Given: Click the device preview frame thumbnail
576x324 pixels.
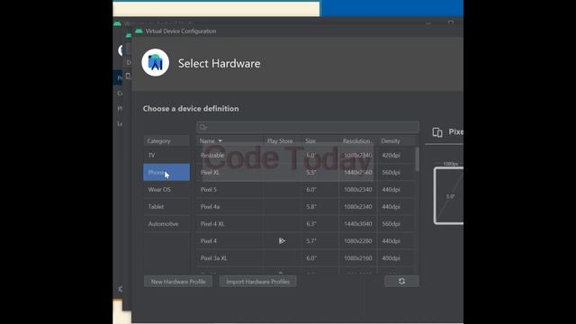Looking at the screenshot, I should [448, 195].
